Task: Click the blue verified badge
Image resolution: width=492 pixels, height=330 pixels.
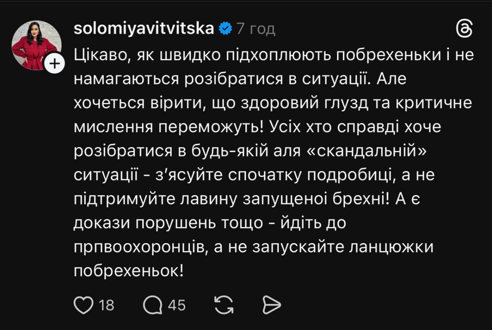Action: coord(225,29)
